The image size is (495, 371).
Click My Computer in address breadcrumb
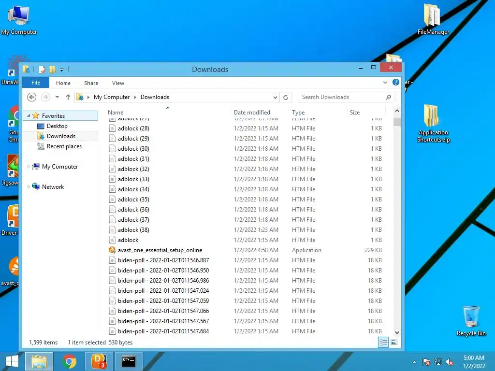(112, 97)
